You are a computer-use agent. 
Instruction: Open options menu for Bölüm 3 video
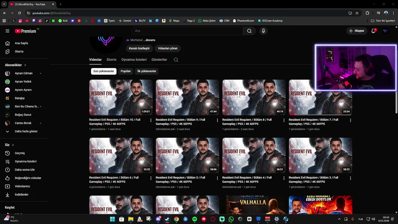[350, 178]
